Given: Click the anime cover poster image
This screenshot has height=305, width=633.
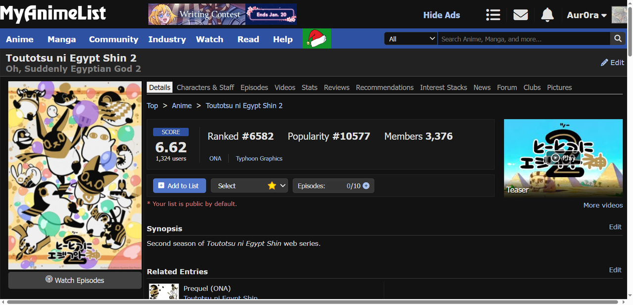Looking at the screenshot, I should [x=75, y=175].
